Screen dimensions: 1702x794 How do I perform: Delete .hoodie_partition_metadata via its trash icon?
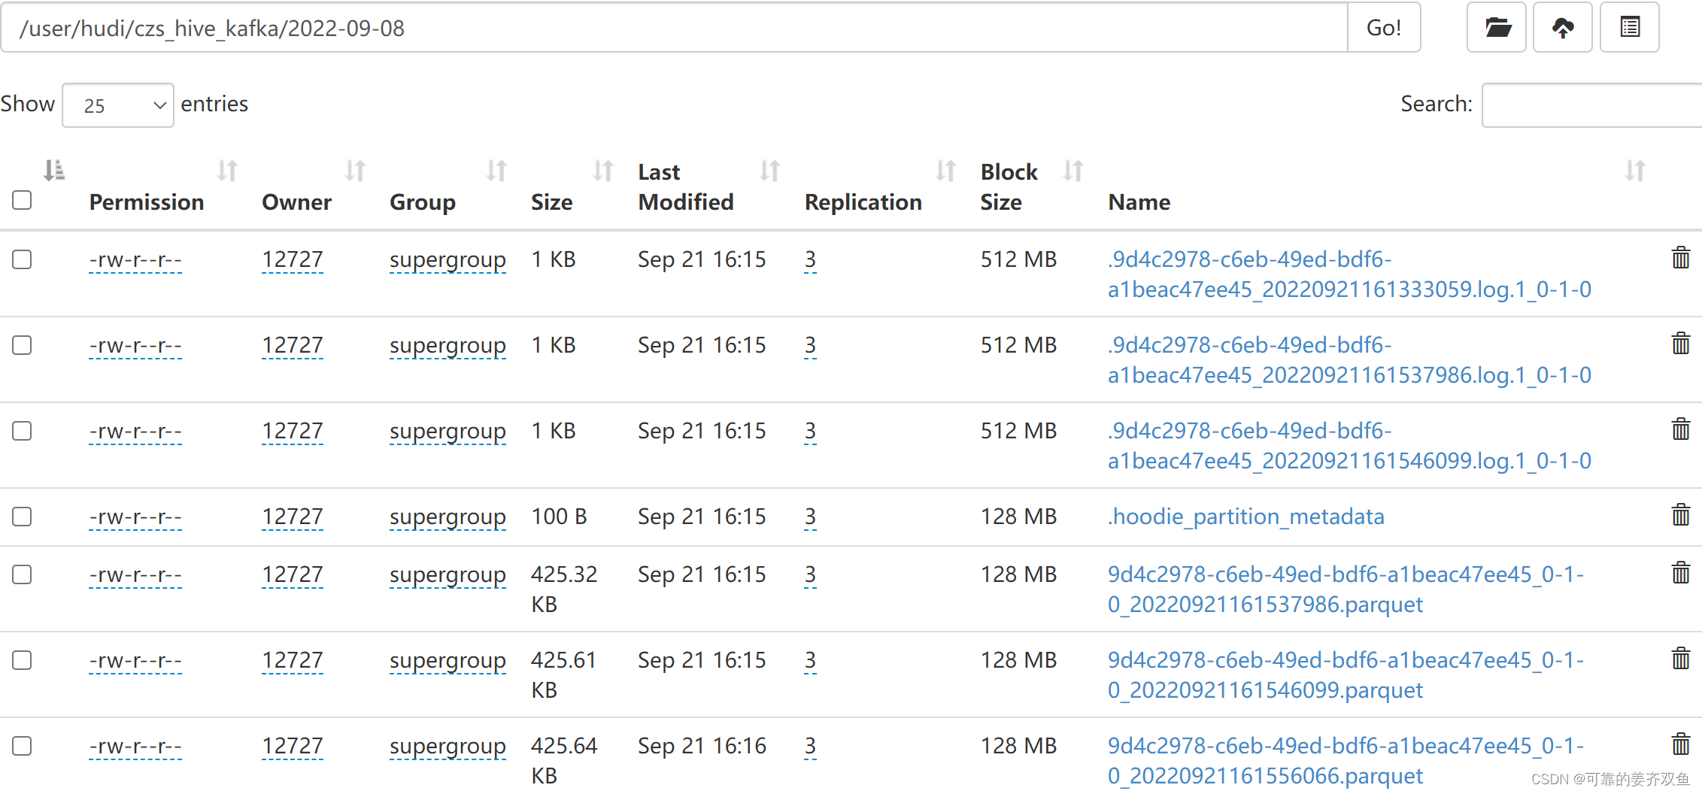tap(1680, 515)
